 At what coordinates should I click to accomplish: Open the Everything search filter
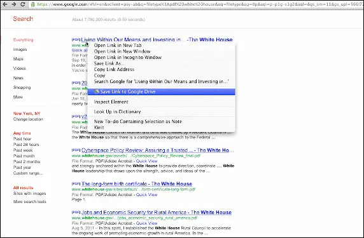pyautogui.click(x=23, y=40)
